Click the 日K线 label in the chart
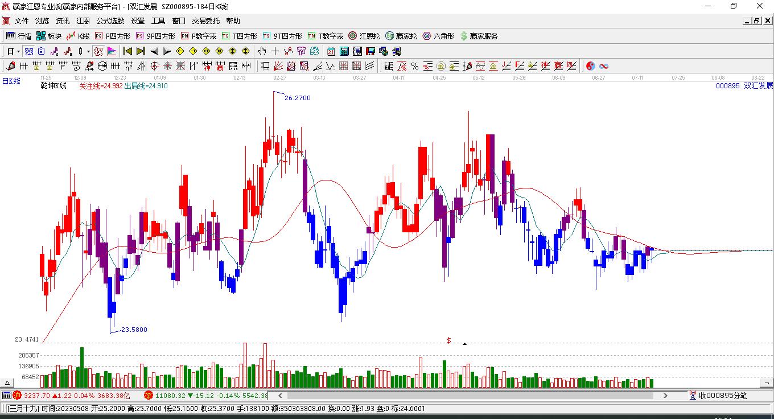Screen dimensions: 774x419 click(11, 81)
